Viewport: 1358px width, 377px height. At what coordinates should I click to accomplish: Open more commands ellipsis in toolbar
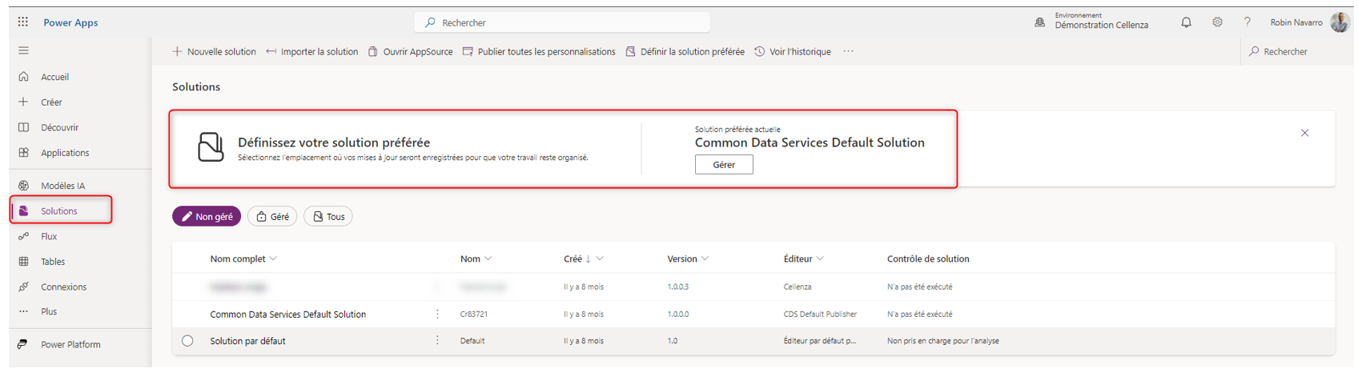(x=848, y=51)
